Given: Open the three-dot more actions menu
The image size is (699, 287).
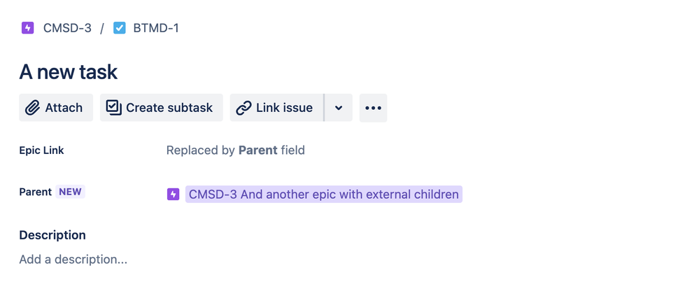Looking at the screenshot, I should click(373, 108).
